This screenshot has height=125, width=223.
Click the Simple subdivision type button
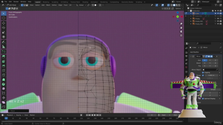coord(213,90)
